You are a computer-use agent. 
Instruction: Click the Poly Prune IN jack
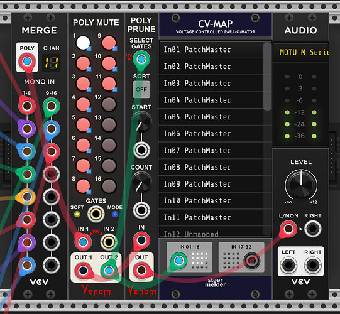coord(141,240)
